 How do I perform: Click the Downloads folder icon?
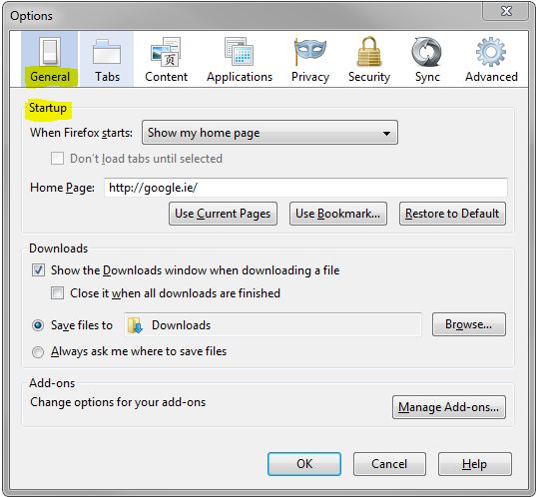tap(135, 325)
